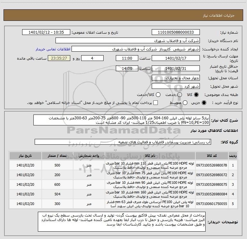Click the price validity date 1401/02/31
The width and height of the screenshot is (247, 239).
click(176, 69)
